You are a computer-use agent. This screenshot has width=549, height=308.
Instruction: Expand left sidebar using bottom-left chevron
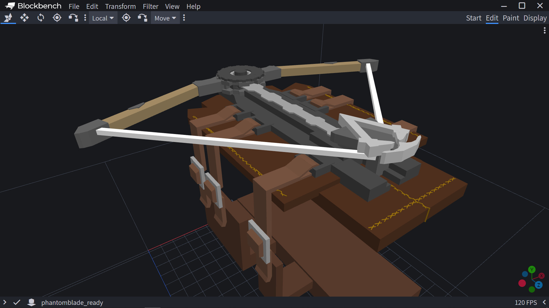click(5, 302)
